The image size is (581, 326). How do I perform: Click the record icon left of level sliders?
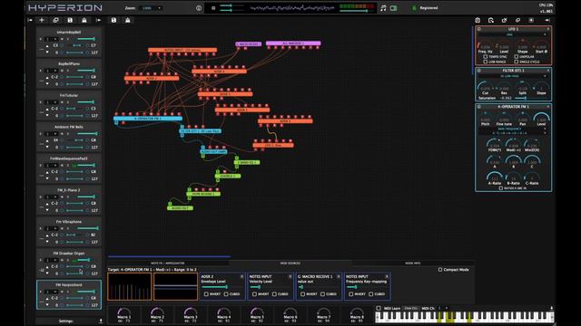[213, 8]
